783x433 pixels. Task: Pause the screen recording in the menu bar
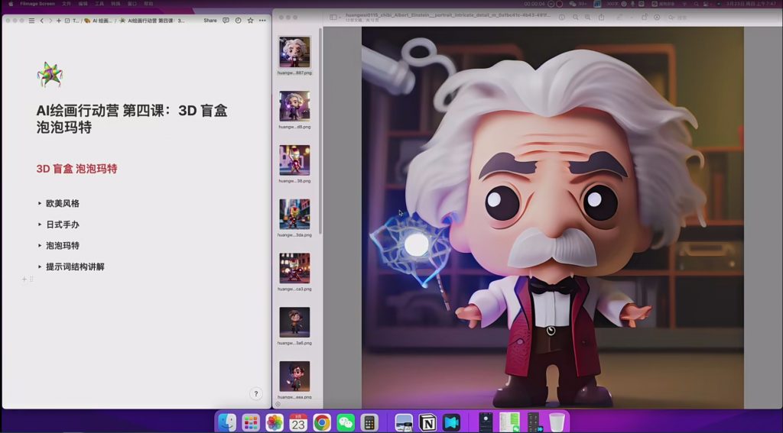click(551, 4)
